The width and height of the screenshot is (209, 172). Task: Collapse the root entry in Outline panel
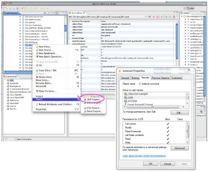(x=182, y=16)
